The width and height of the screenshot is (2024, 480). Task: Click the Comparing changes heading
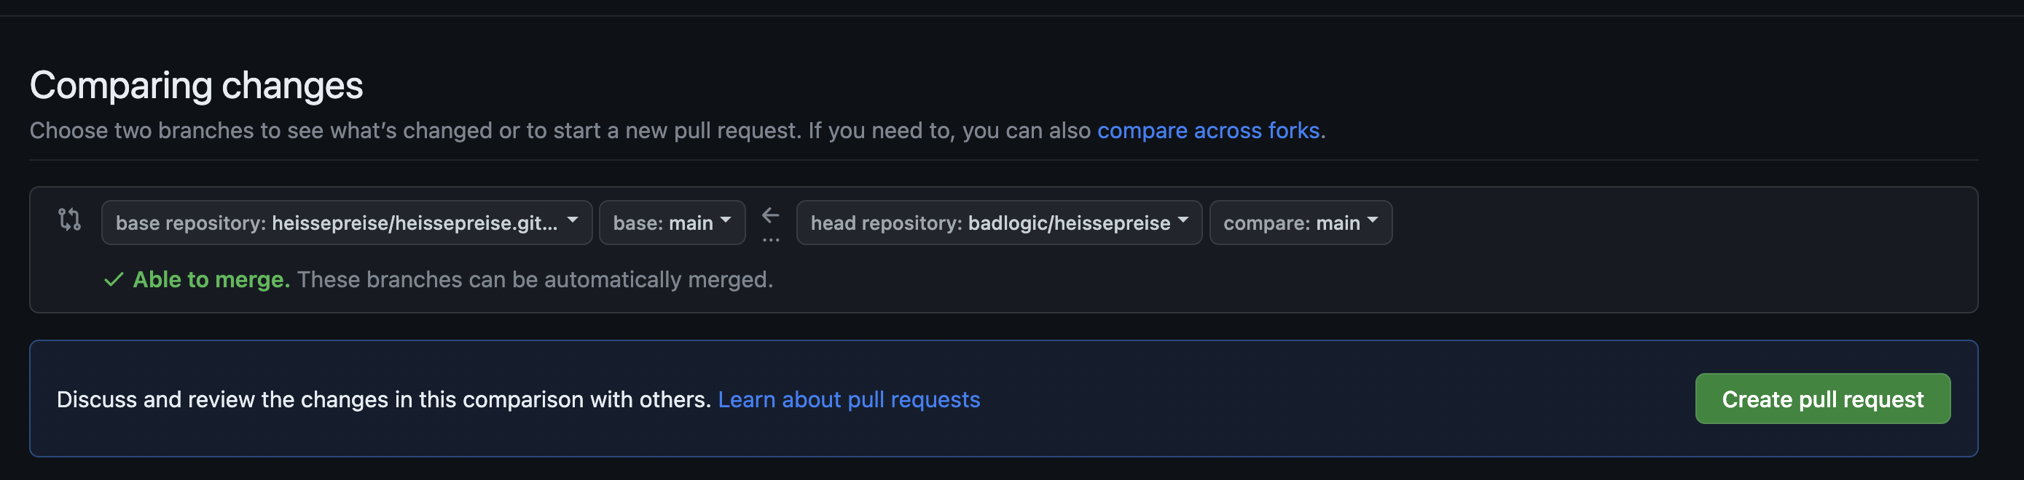[197, 84]
